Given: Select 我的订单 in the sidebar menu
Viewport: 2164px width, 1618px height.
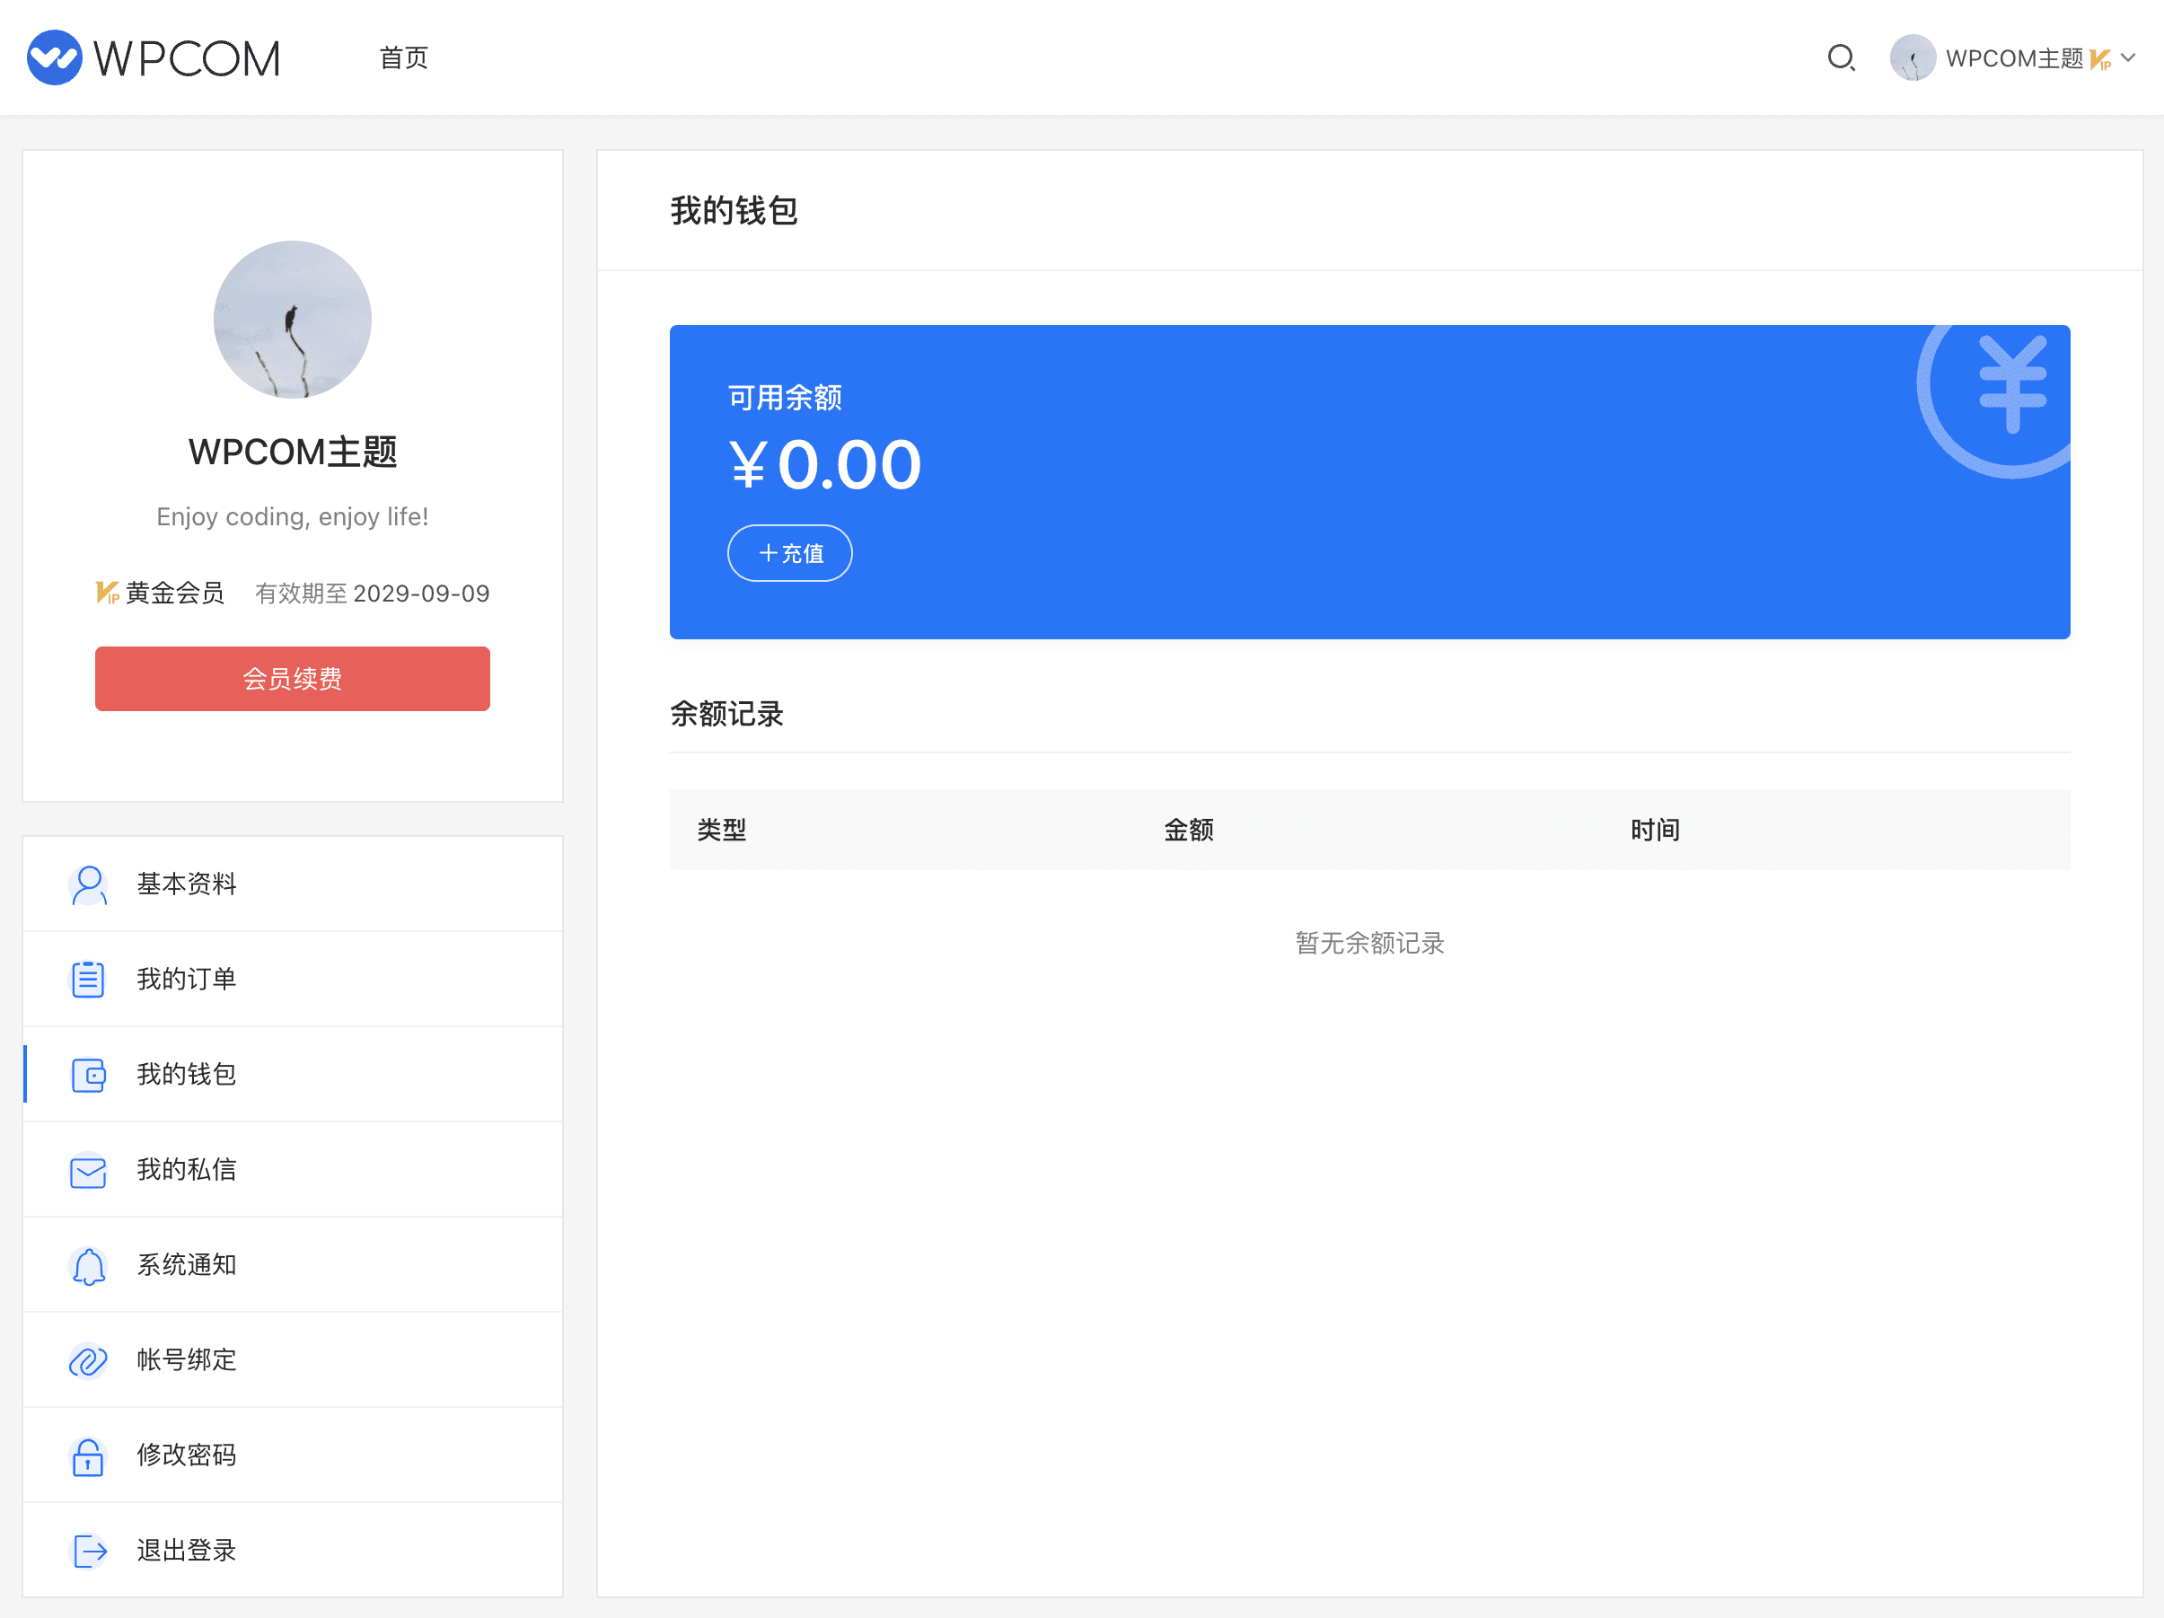Looking at the screenshot, I should point(186,980).
